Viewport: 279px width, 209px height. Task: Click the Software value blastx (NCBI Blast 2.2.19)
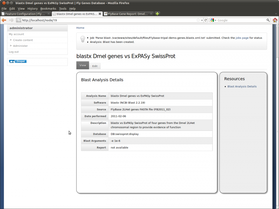point(128,103)
